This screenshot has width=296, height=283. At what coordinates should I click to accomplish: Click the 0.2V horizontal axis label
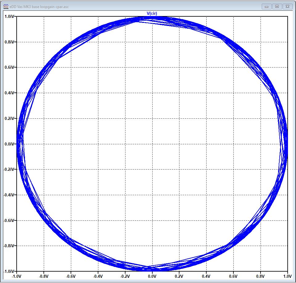tap(179, 277)
